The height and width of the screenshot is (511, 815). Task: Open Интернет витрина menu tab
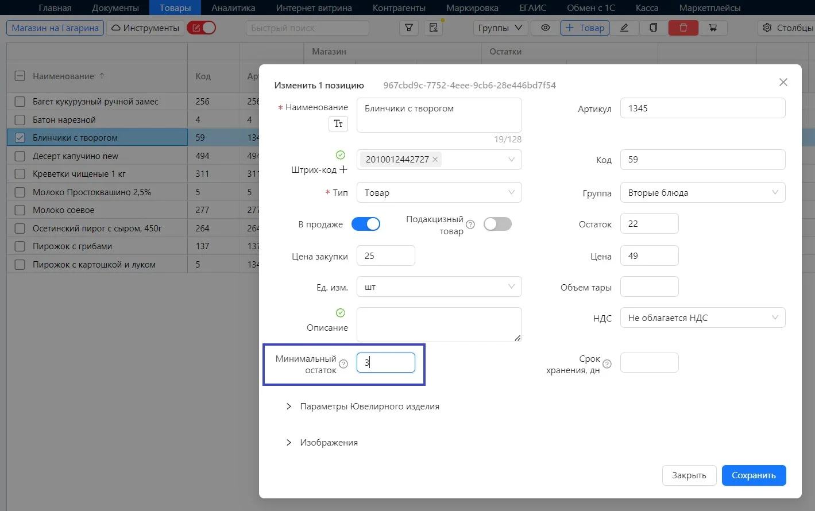pos(314,7)
